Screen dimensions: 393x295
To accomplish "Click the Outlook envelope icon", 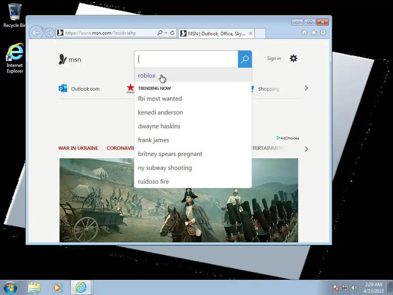I will [63, 88].
